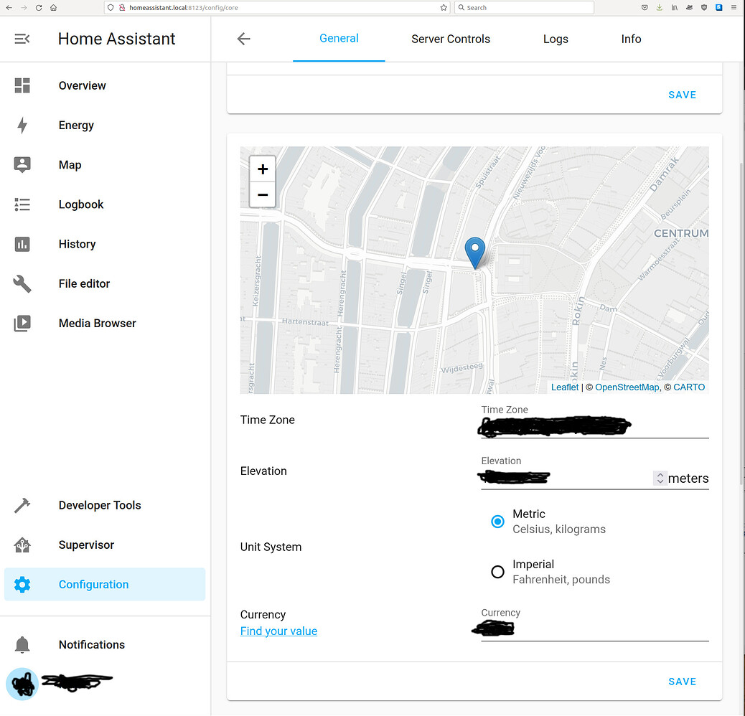Collapse the sidebar with the hamburger icon

pos(22,39)
